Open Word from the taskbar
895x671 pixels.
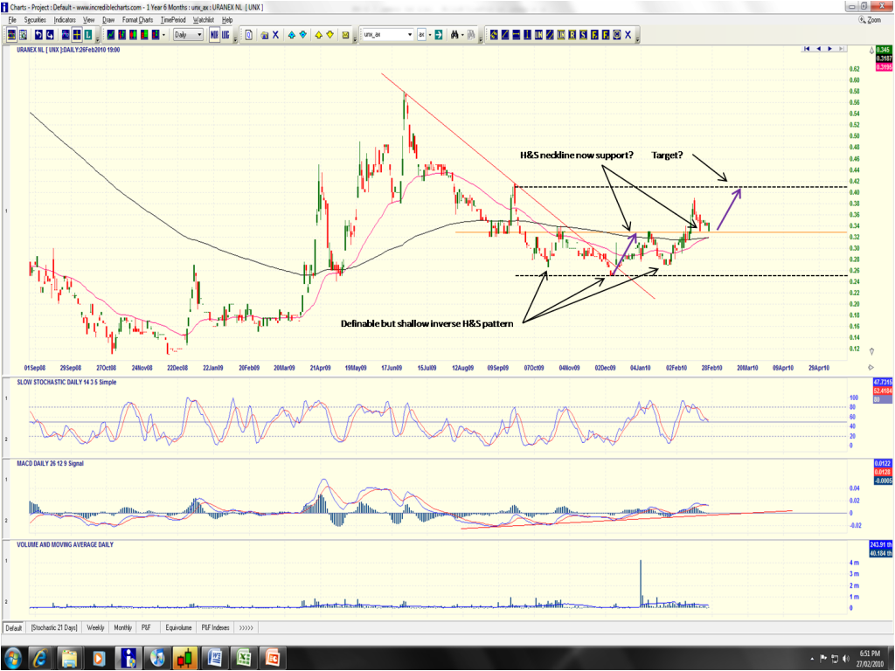pos(216,658)
